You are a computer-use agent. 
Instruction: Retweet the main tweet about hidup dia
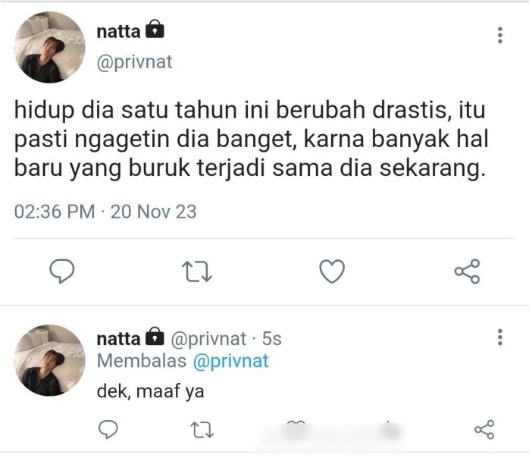click(199, 271)
